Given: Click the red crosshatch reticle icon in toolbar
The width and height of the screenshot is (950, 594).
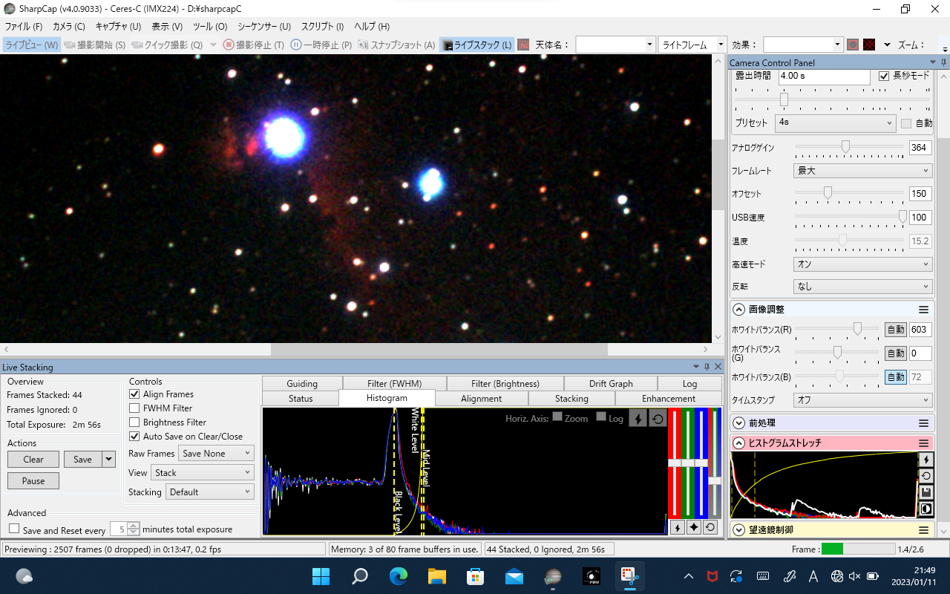Looking at the screenshot, I should tap(868, 45).
